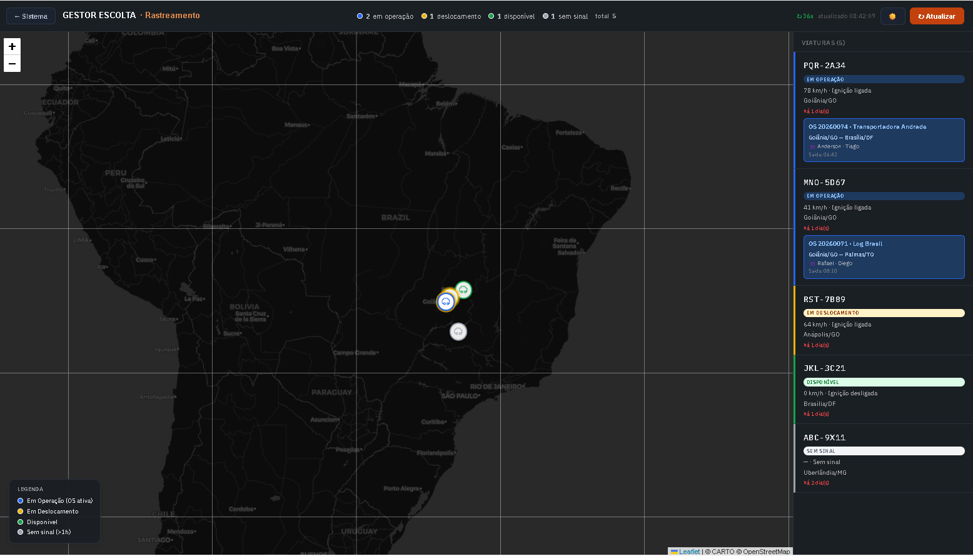973x556 pixels.
Task: Click the Atualizar refresh button
Action: pos(937,16)
